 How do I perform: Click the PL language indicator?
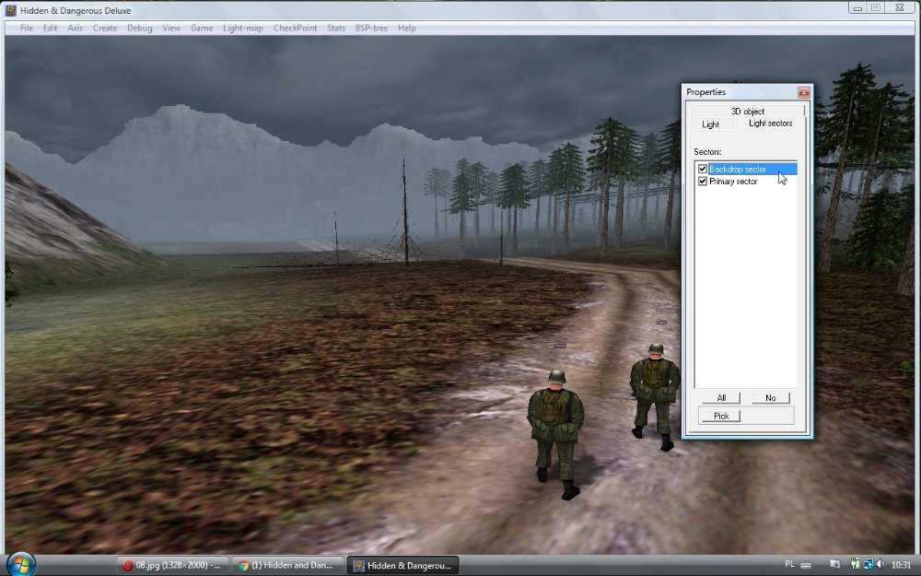click(790, 564)
